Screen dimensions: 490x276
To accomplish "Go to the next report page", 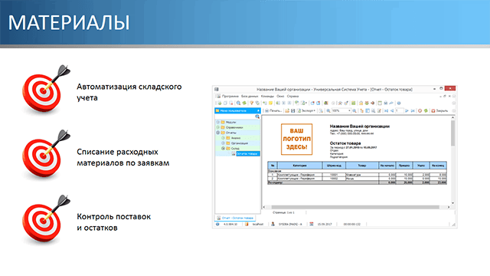I will pyautogui.click(x=407, y=110).
